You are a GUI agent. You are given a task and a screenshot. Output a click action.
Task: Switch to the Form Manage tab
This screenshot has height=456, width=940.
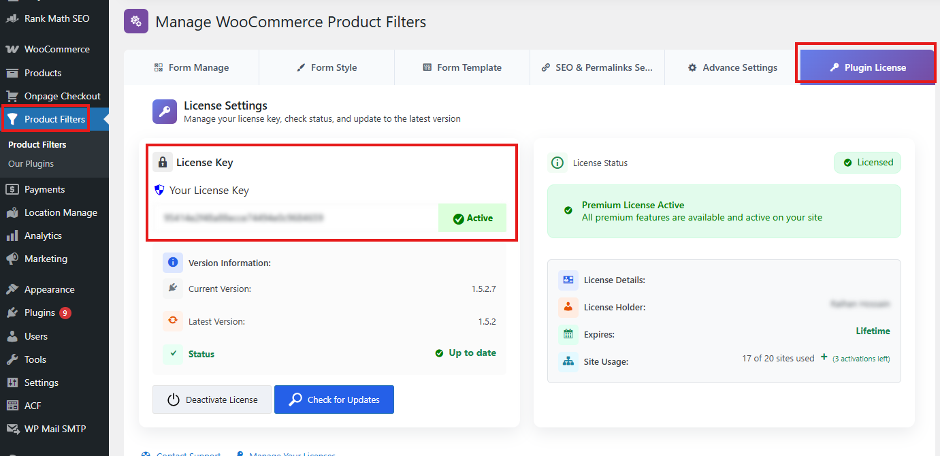[x=191, y=67]
